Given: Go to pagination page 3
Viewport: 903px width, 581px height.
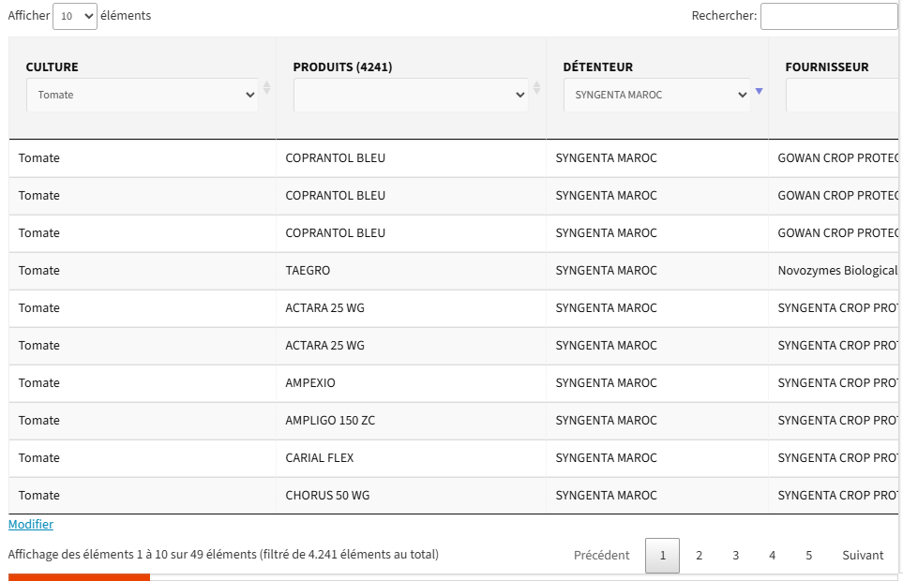Looking at the screenshot, I should (735, 555).
